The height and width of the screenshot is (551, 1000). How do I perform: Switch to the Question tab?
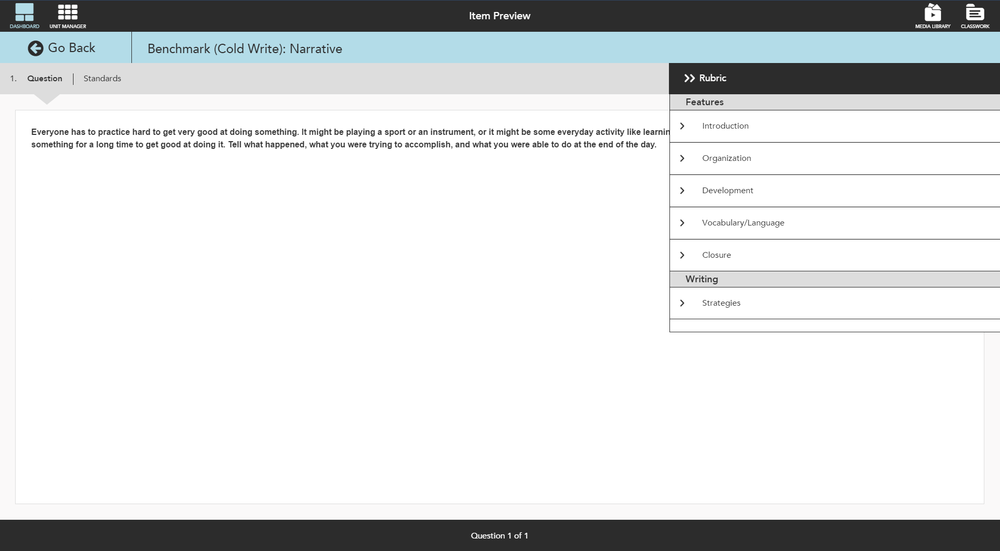(x=45, y=79)
